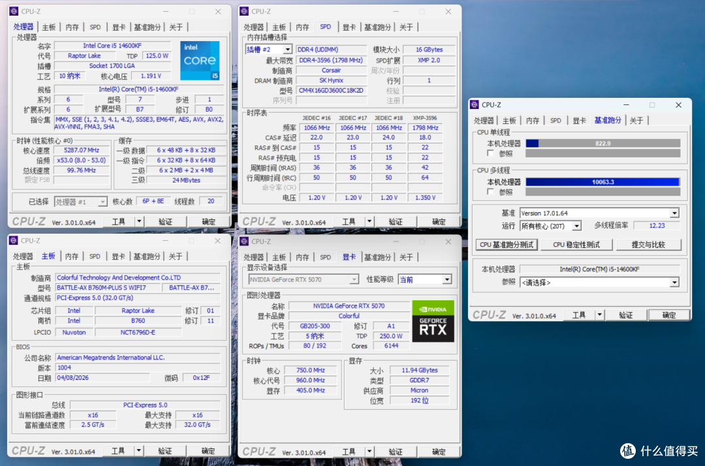This screenshot has height=466, width=705.
Task: Click TDP value 125.0 W
Action: [157, 55]
